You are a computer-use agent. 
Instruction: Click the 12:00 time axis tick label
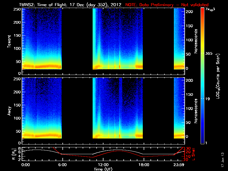(103, 165)
